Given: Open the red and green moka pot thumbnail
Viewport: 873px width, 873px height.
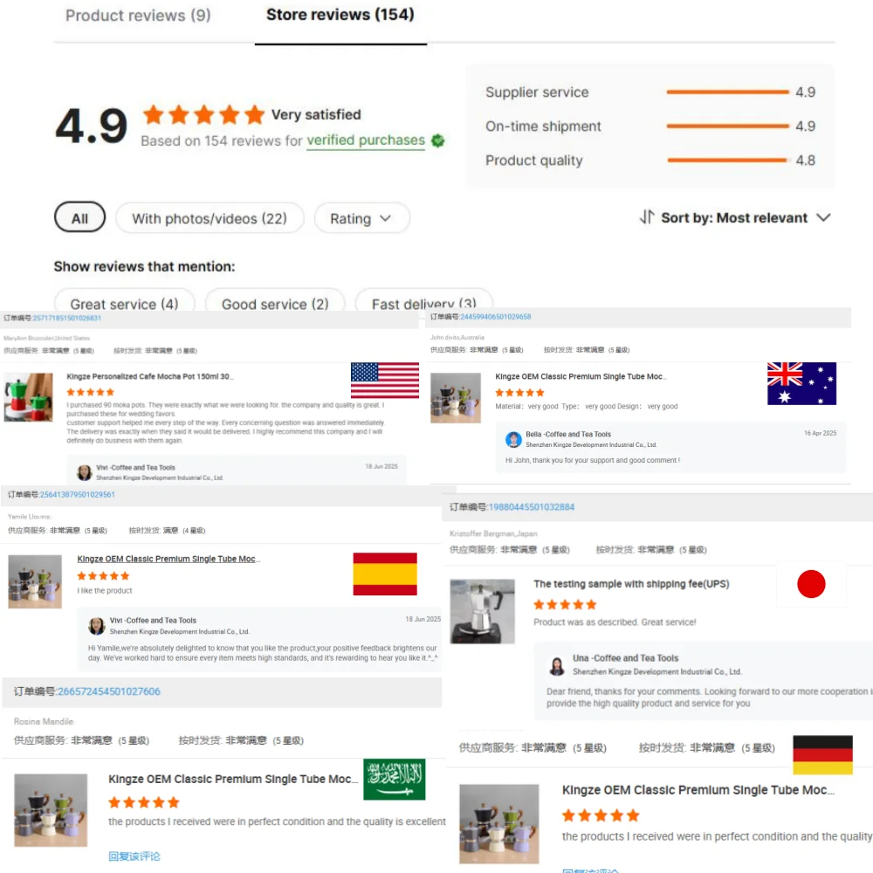Looking at the screenshot, I should click(x=29, y=397).
